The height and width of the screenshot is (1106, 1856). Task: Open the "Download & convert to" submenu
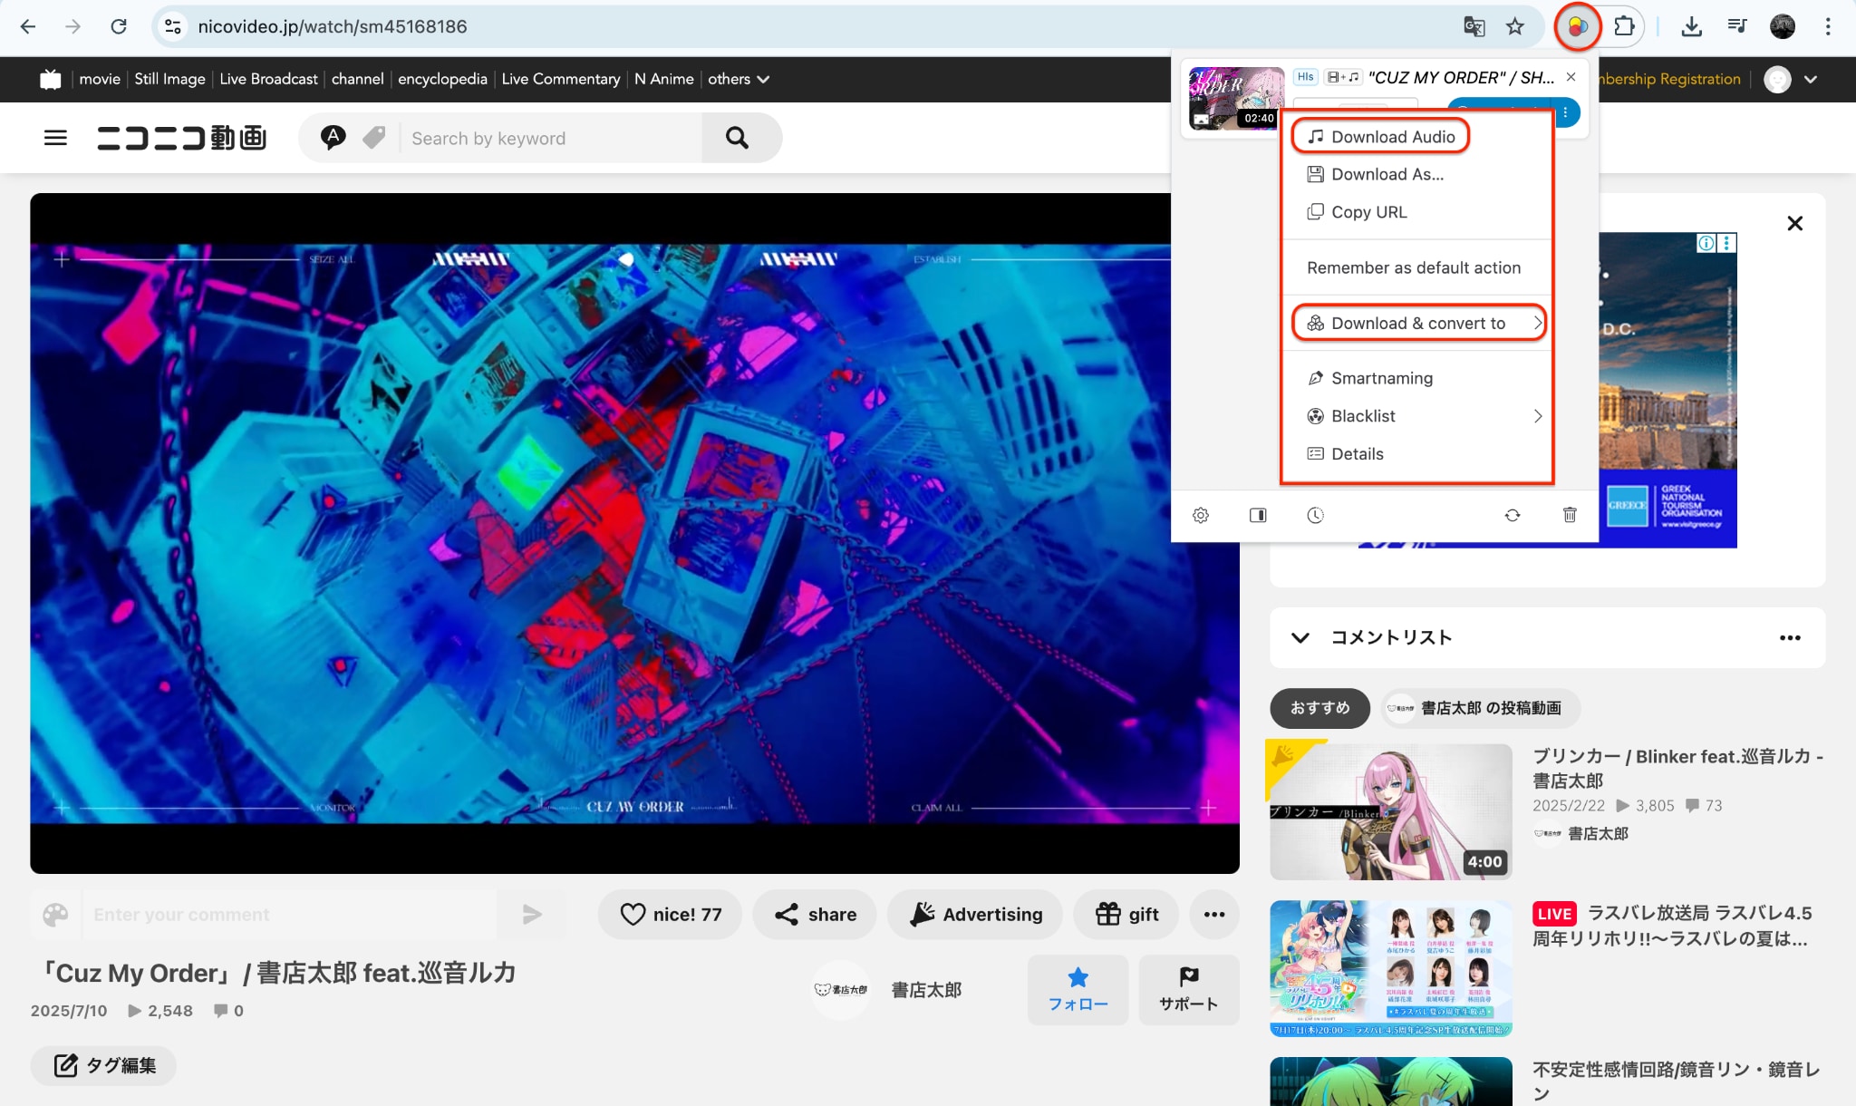[x=1417, y=323]
